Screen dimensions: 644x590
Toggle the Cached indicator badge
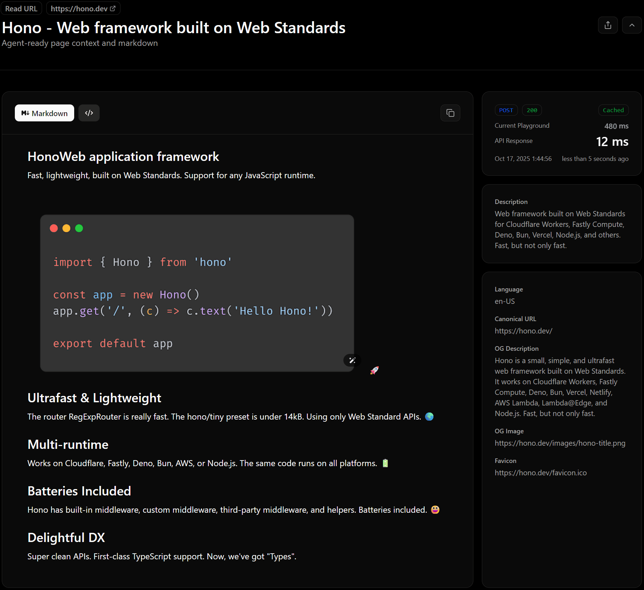pyautogui.click(x=613, y=110)
